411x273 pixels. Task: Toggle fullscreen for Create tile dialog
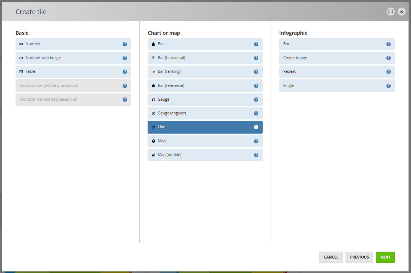pos(390,12)
